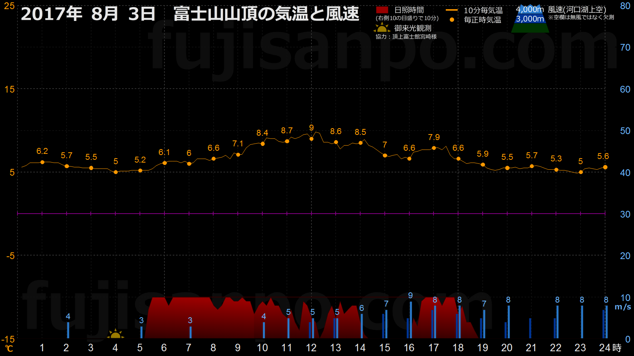Click the title 富士山山頂の気温と風速
The image size is (634, 356).
[266, 14]
